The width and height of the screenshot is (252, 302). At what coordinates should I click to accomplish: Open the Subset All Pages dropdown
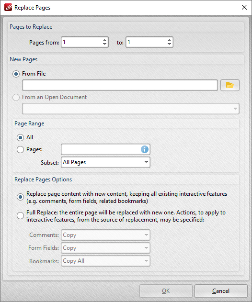click(x=105, y=162)
